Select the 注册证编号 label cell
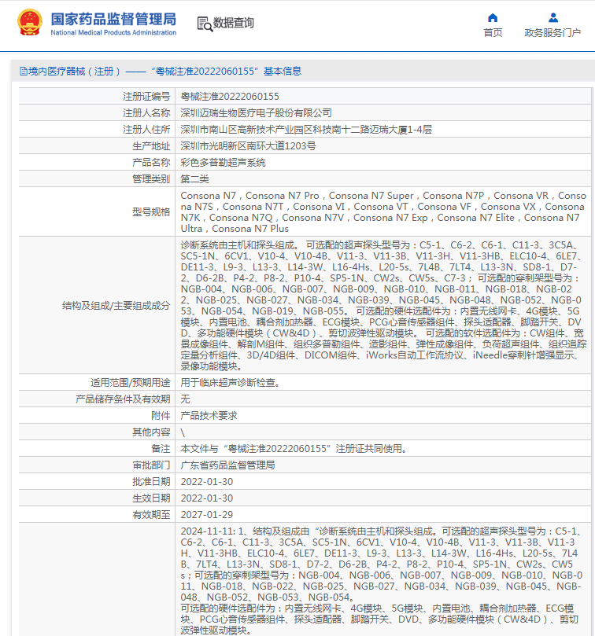This screenshot has width=595, height=636. 97,97
